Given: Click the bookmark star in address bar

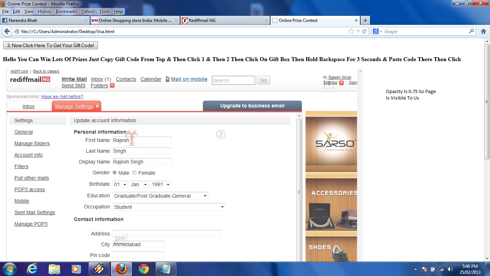Looking at the screenshot, I should pyautogui.click(x=351, y=31).
